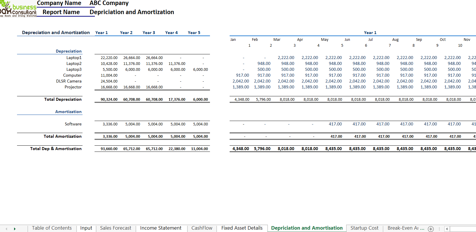Click the Business Consultant logo image

tap(18, 9)
